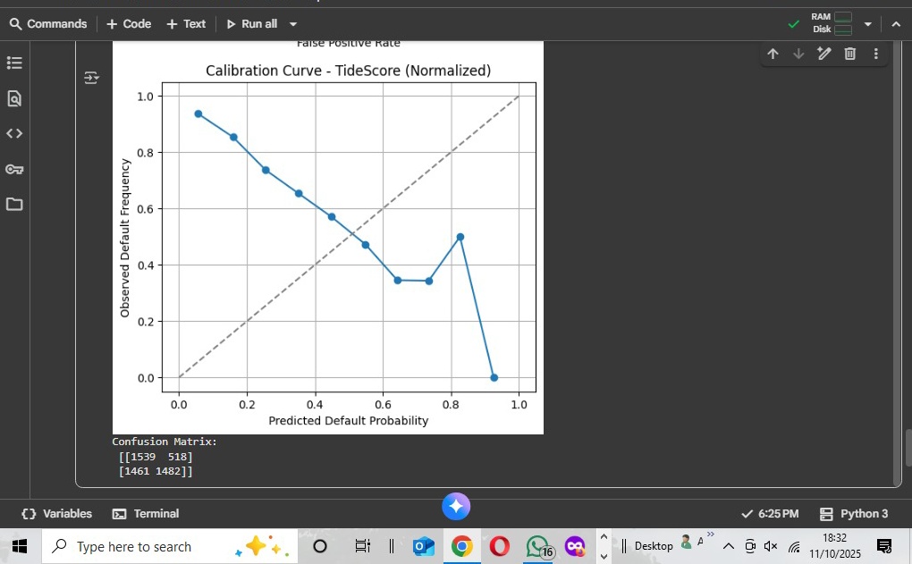Open the cell's three-dot more actions menu
Screen dimensions: 912x564
875,54
